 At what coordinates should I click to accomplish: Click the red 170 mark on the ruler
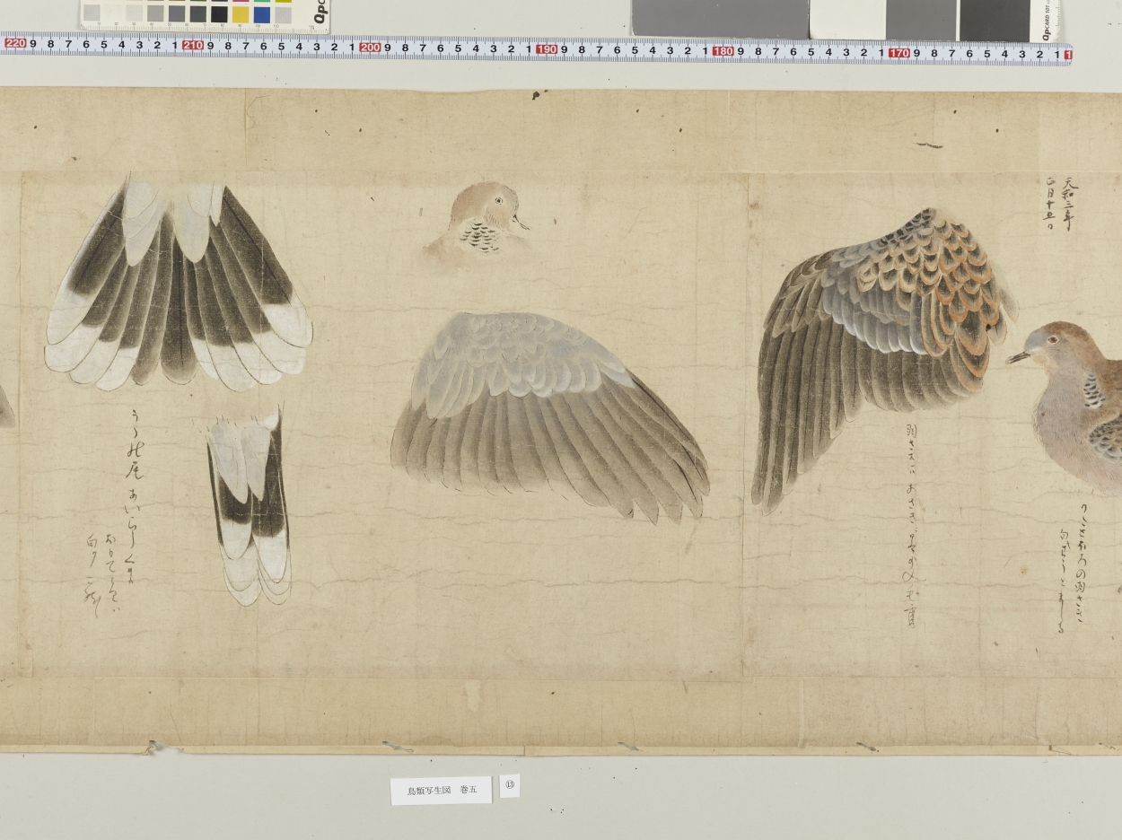(899, 53)
